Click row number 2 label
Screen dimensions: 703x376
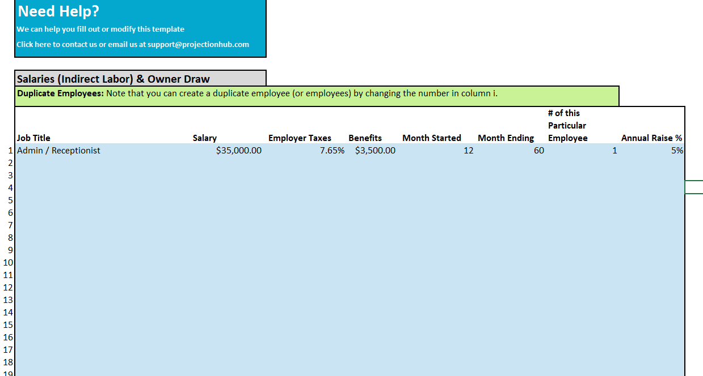tap(10, 163)
